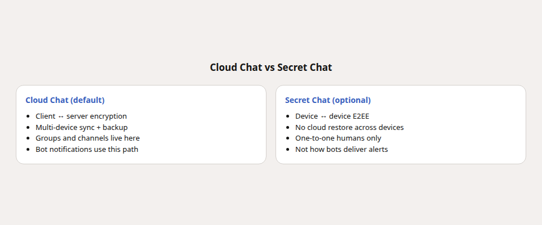Click 'Client ↔ server encryption' bullet text
542x225 pixels.
(x=81, y=116)
